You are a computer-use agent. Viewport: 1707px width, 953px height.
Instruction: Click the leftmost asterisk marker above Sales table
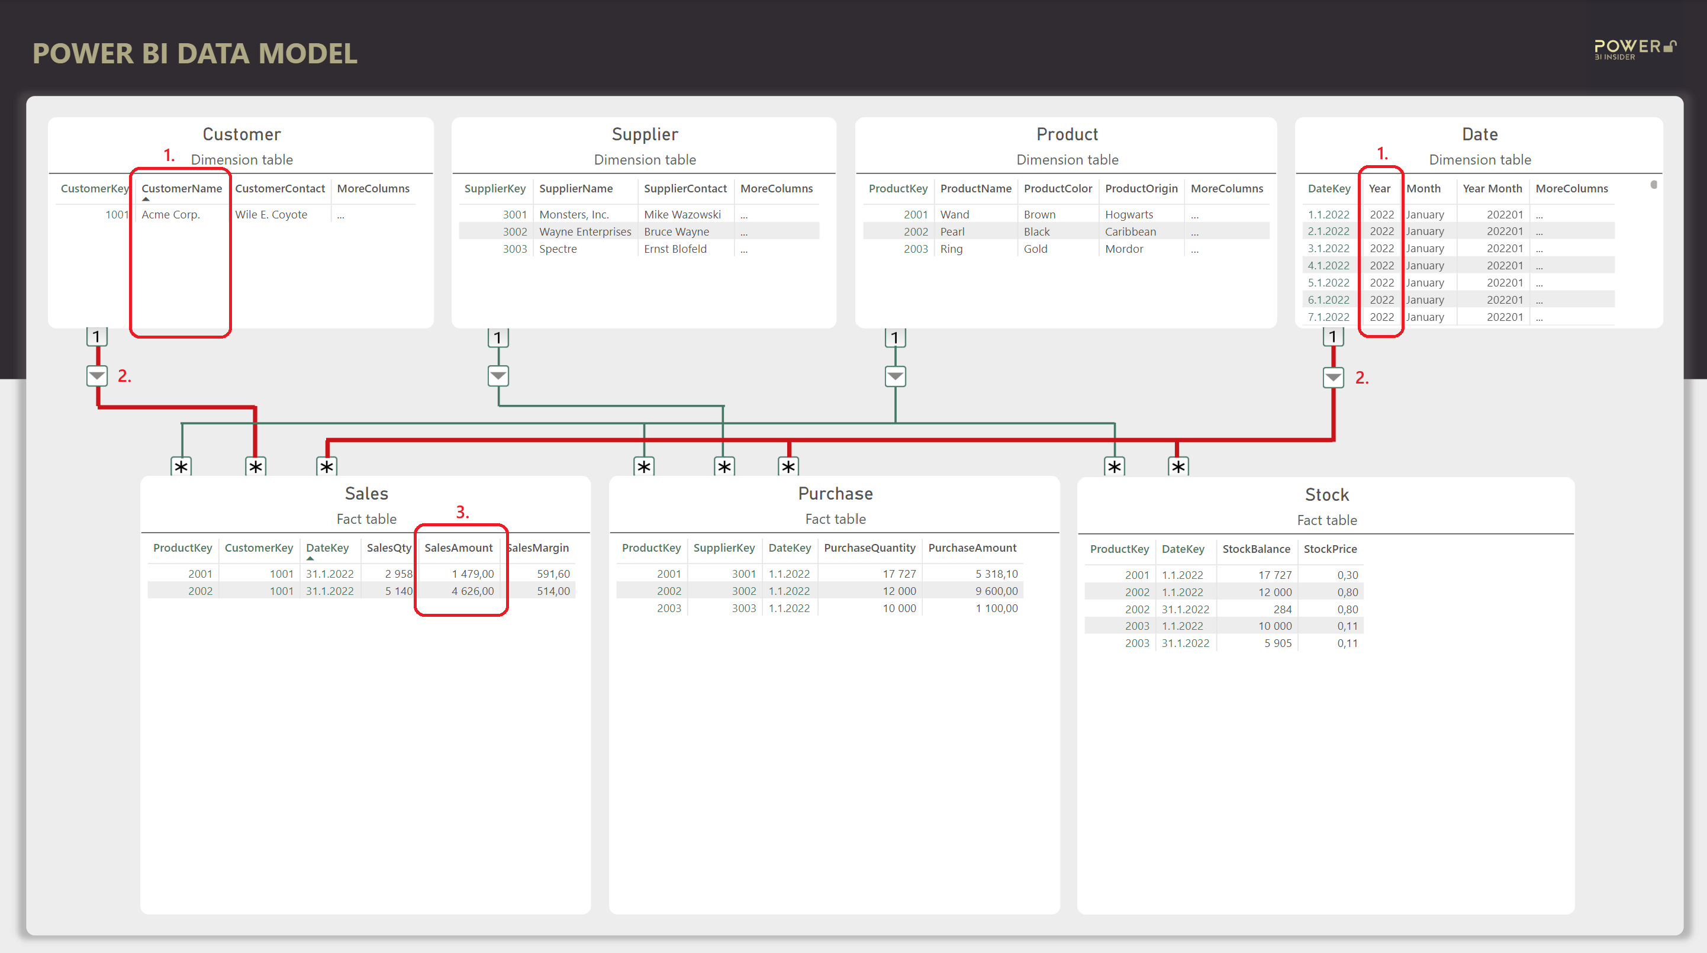(181, 466)
